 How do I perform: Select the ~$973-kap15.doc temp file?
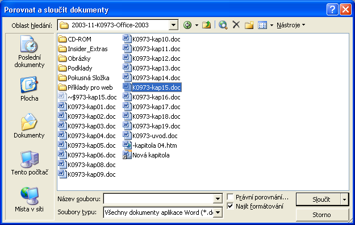[x=87, y=97]
